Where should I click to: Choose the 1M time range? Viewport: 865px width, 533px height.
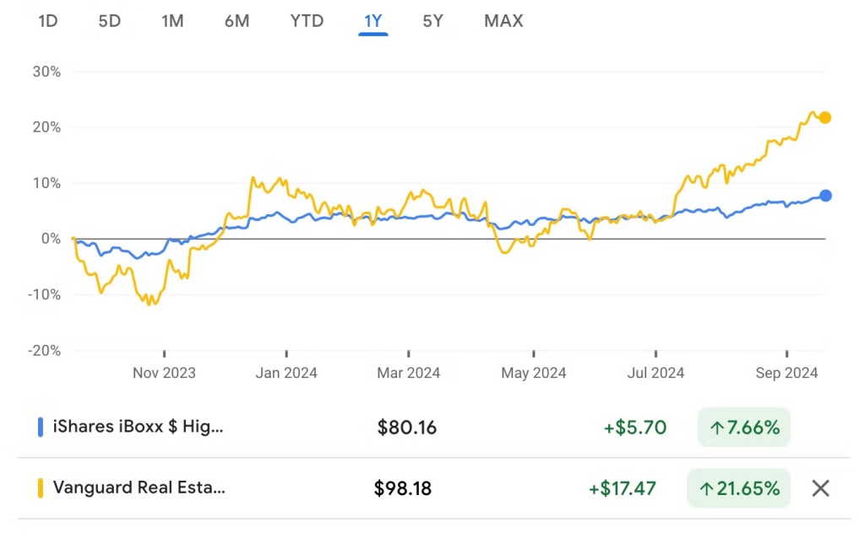[x=172, y=21]
